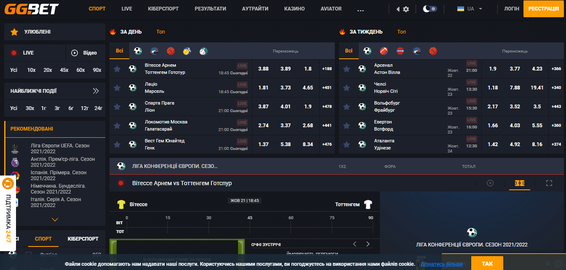Click the Vitesse yellow jersey icon
The height and width of the screenshot is (270, 566).
pyautogui.click(x=121, y=204)
